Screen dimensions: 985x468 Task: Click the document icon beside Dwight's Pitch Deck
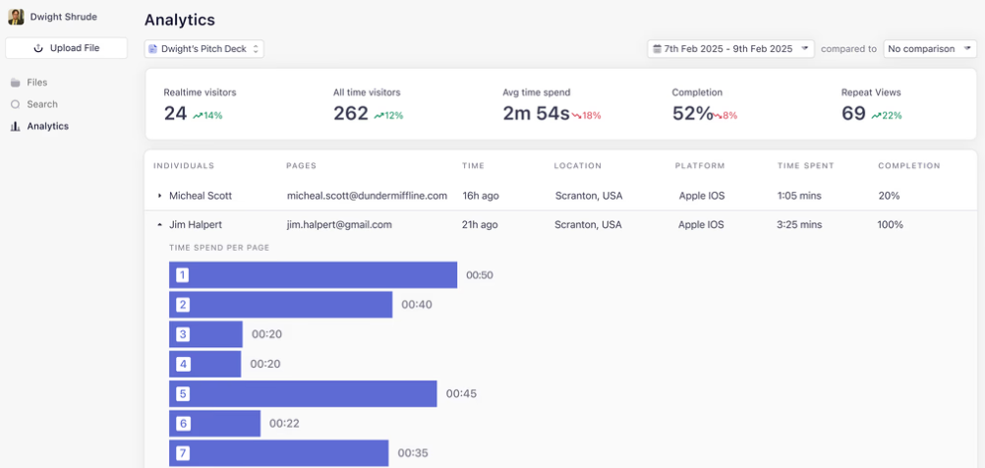click(152, 49)
